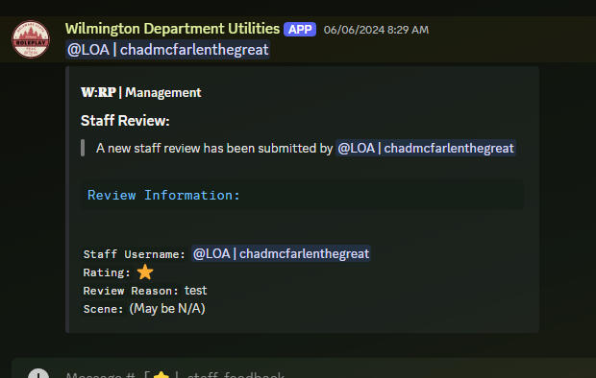Screen dimensions: 596x378
Task: Click the Staff Username: label
Action: tap(135, 254)
